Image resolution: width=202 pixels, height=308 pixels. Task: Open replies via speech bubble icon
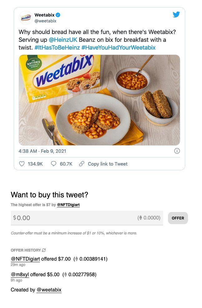pyautogui.click(x=53, y=164)
